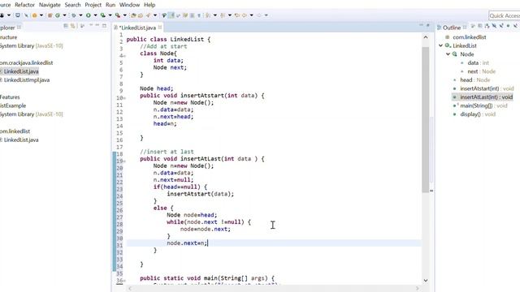The width and height of the screenshot is (520, 292).
Task: Select the head : Node field in Outline
Action: click(474, 79)
